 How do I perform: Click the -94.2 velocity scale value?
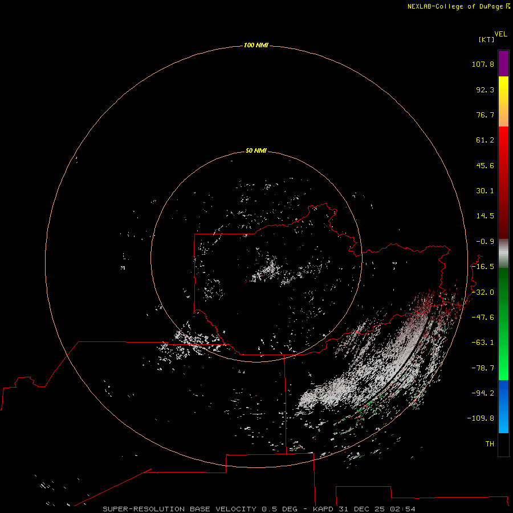(x=483, y=393)
